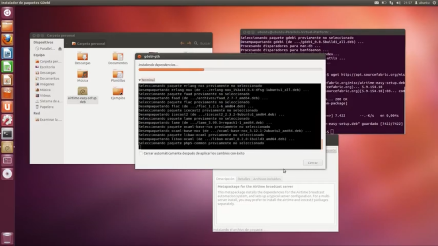Open System Settings gear-and-wrench icon
Screen dimensions: 438x246
pyautogui.click(x=7, y=120)
